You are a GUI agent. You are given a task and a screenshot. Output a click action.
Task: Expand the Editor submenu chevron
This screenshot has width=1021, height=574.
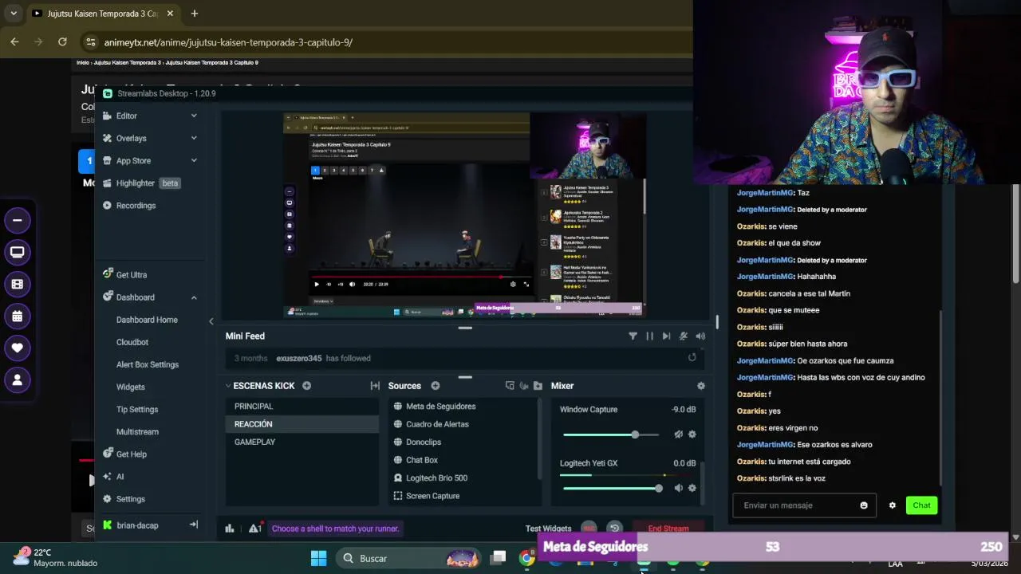pos(194,116)
